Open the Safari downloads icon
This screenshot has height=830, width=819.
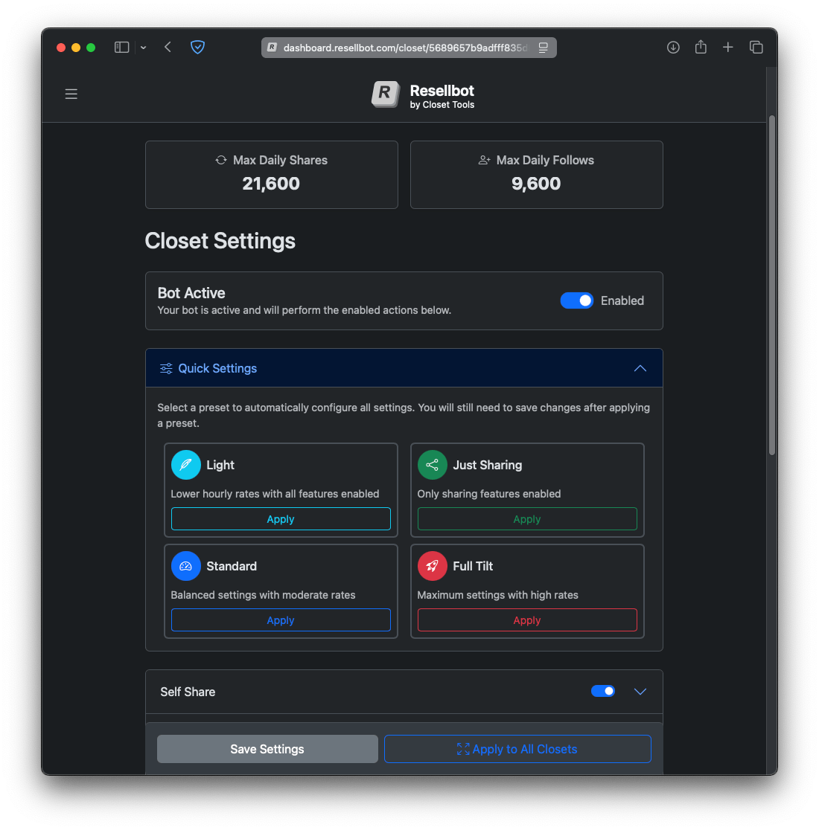(673, 48)
